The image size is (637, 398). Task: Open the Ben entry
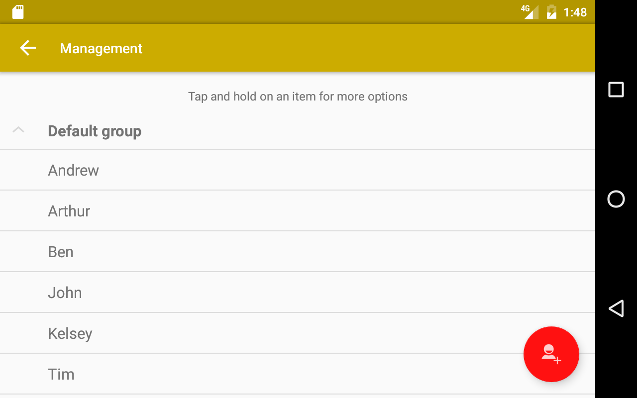(61, 252)
